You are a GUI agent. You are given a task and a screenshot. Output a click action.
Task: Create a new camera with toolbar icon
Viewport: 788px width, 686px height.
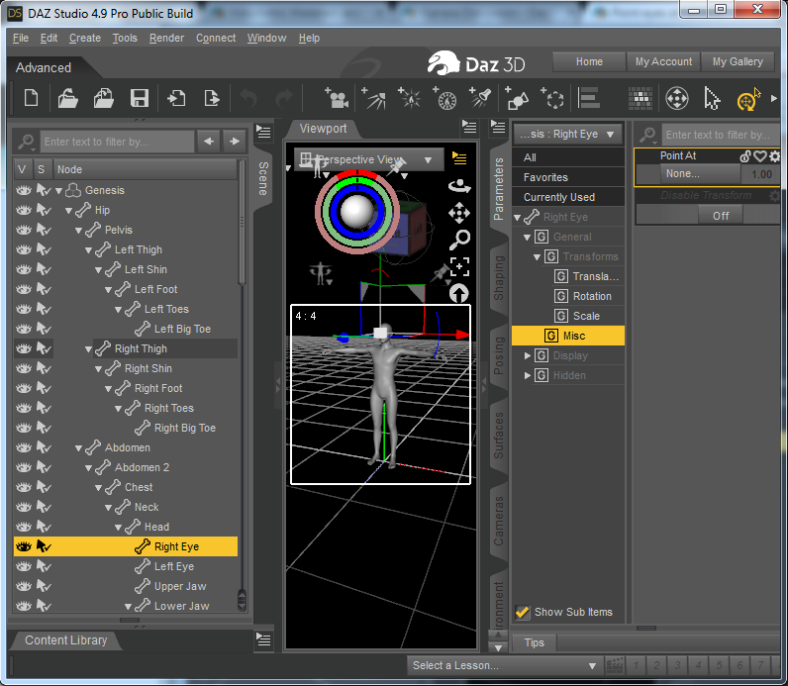337,98
